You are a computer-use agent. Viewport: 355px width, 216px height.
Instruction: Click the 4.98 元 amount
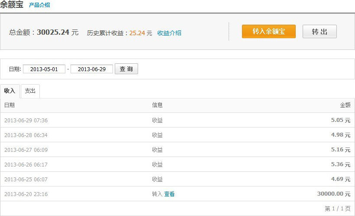click(341, 135)
